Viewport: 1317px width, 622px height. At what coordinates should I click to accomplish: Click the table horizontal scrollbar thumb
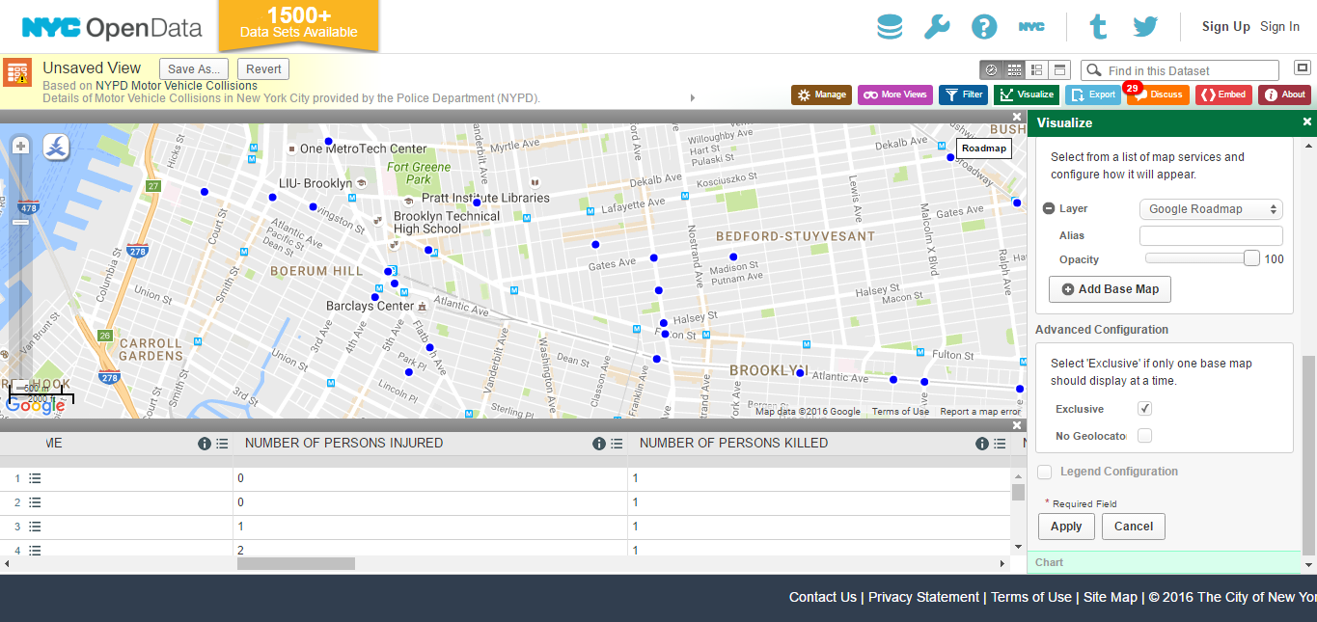pyautogui.click(x=296, y=563)
